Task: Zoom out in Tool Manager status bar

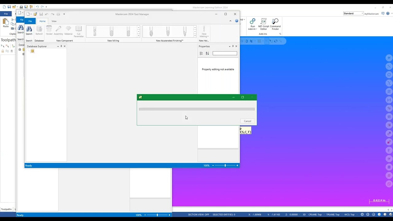Action: (x=213, y=166)
